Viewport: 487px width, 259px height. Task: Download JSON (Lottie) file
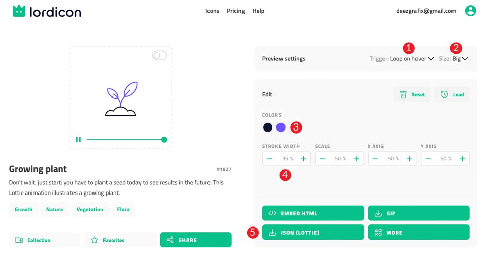tap(313, 232)
